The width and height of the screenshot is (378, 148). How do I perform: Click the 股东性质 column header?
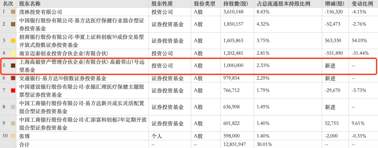(x=162, y=3)
